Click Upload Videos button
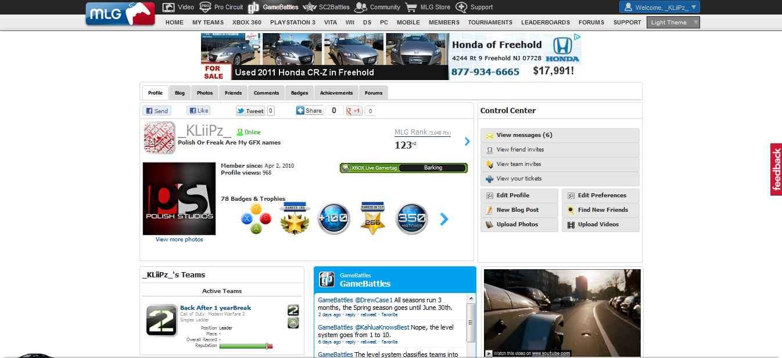Screen dimensions: 782x358 pos(601,225)
